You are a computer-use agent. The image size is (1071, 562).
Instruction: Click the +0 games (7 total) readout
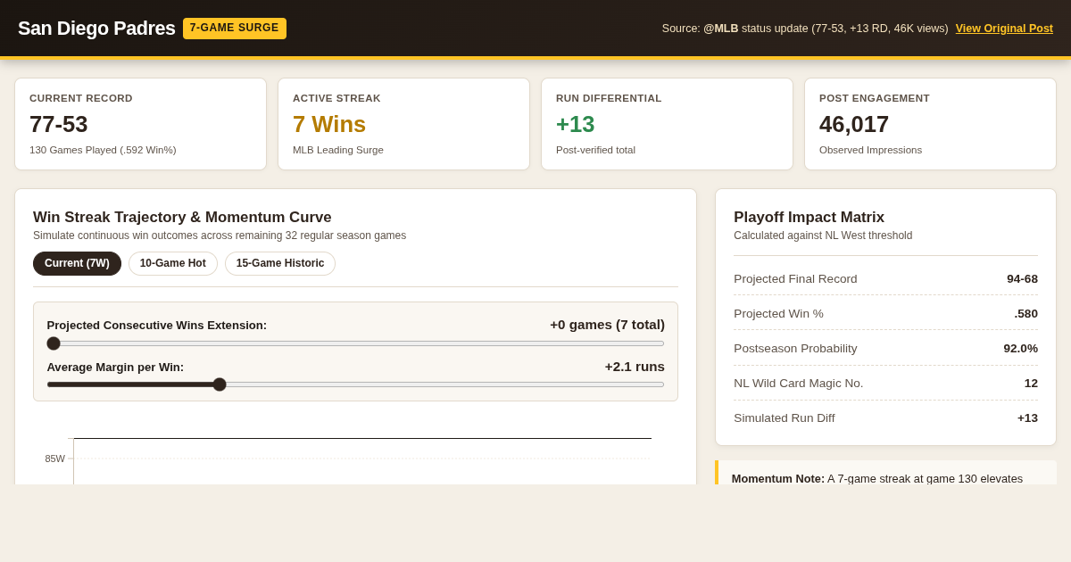607,325
